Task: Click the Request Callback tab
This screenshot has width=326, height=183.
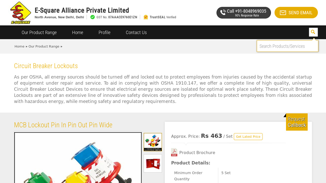Action: [x=297, y=122]
